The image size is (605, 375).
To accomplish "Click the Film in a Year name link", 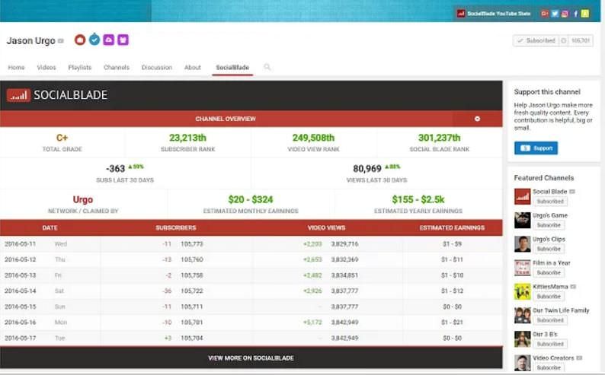I will 552,262.
